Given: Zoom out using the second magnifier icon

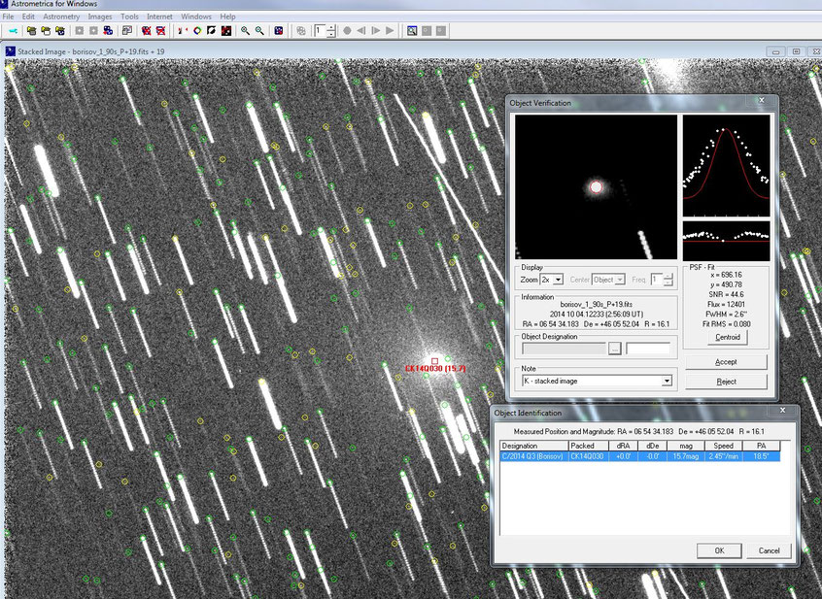Looking at the screenshot, I should point(259,31).
